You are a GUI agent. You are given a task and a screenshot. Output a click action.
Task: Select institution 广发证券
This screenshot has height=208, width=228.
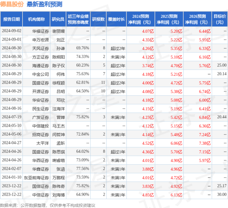pyautogui.click(x=41, y=117)
